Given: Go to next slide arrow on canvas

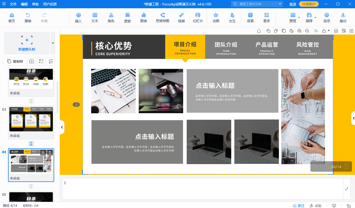Looking at the screenshot, I should 346,166.
